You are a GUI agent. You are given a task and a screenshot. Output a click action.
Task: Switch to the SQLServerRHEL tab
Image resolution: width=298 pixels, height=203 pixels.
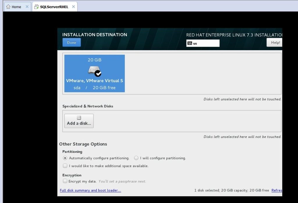(x=54, y=7)
